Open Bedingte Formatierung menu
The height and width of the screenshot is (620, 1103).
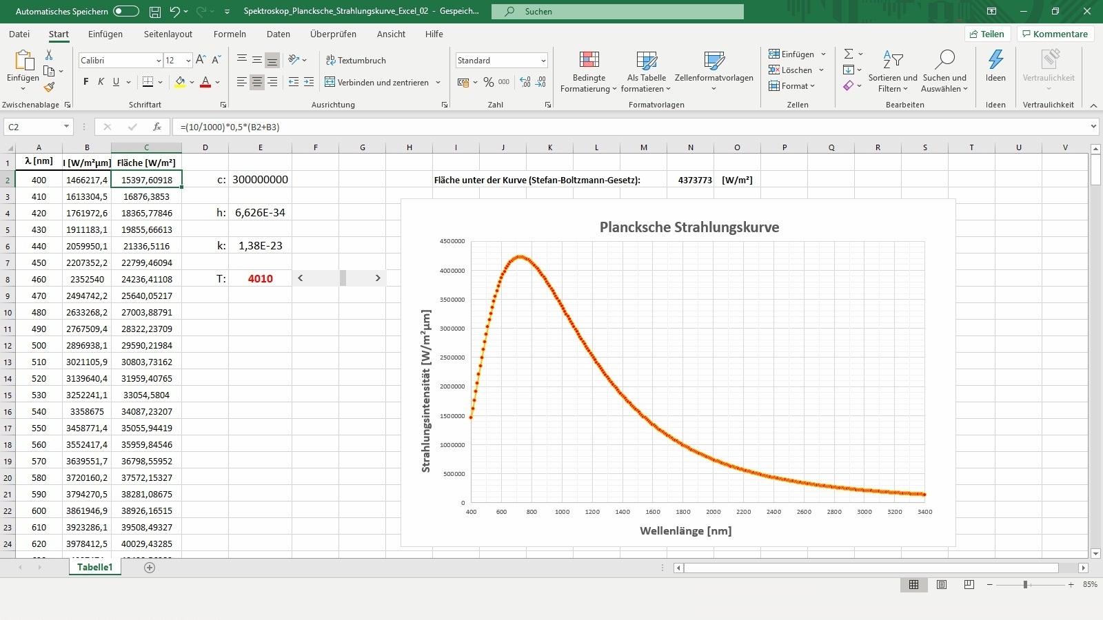[589, 72]
